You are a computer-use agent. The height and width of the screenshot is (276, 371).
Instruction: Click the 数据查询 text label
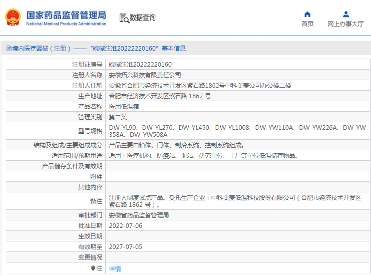tap(143, 18)
